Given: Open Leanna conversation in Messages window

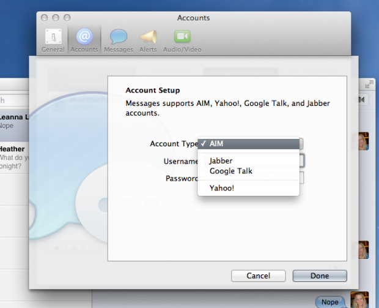Looking at the screenshot, I should click(14, 126).
